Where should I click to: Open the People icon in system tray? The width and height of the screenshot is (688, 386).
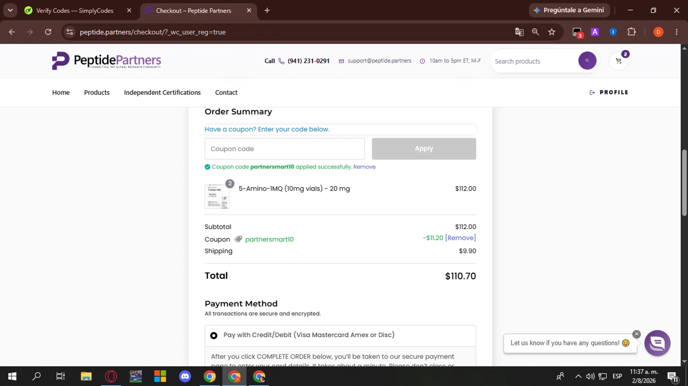click(x=560, y=376)
